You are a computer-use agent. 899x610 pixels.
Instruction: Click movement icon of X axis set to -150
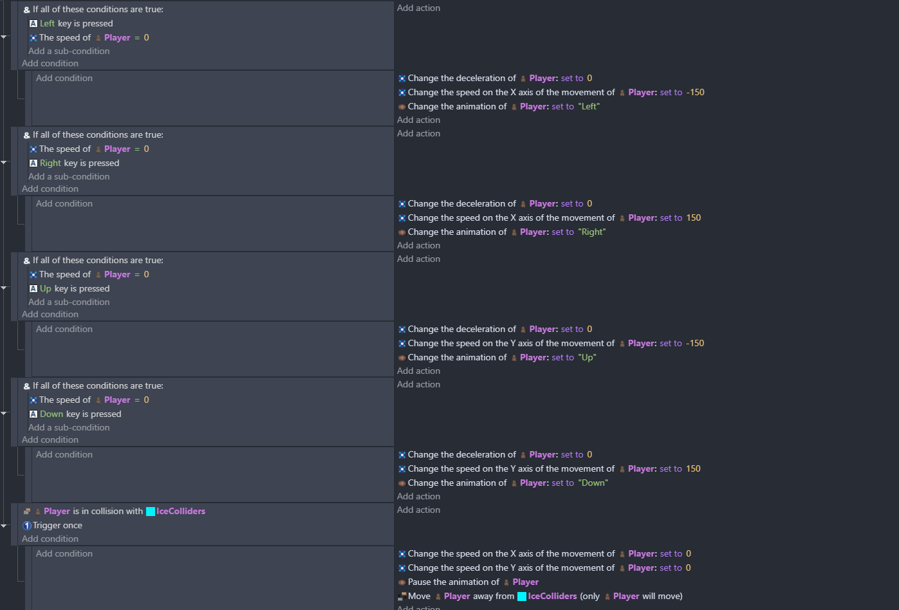click(x=402, y=93)
